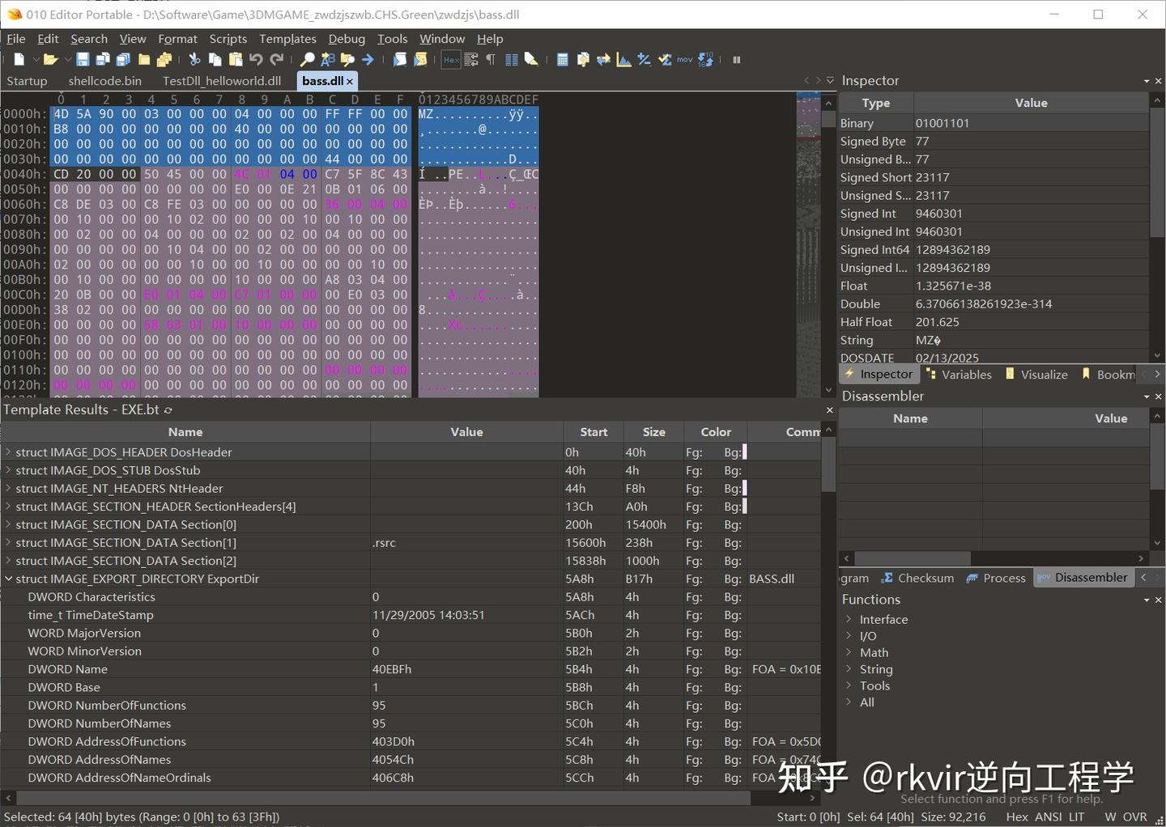This screenshot has width=1166, height=827.
Task: Toggle Hex edit mode icon
Action: click(x=451, y=60)
